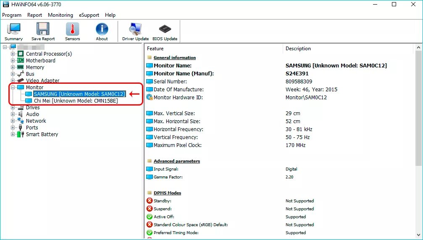Click the Monitor Hardware ID gear icon
The width and height of the screenshot is (423, 240).
click(x=150, y=98)
